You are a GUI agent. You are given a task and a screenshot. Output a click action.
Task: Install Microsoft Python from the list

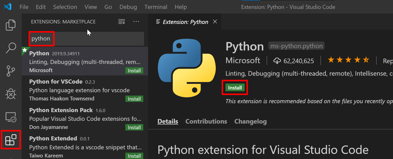tap(134, 71)
